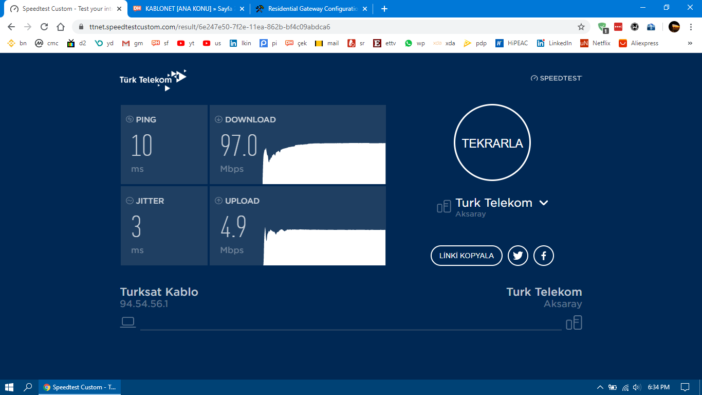Open the yt YouTube bookmark
702x395 pixels.
coord(186,43)
